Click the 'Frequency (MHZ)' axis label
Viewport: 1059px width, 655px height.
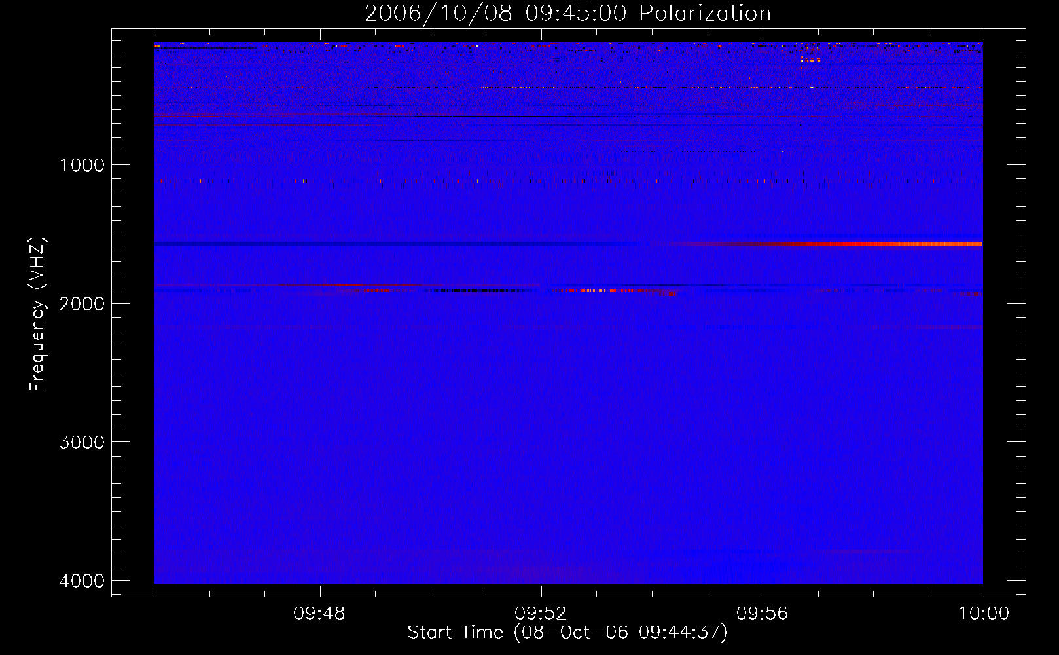[38, 314]
